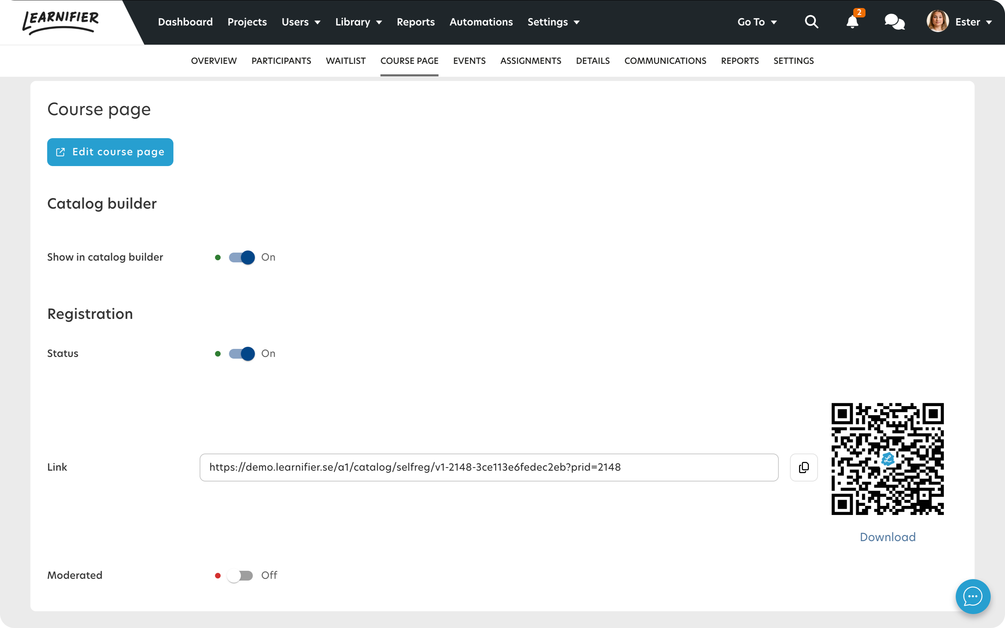Open top navigation Reports
This screenshot has height=628, width=1005.
tap(416, 22)
